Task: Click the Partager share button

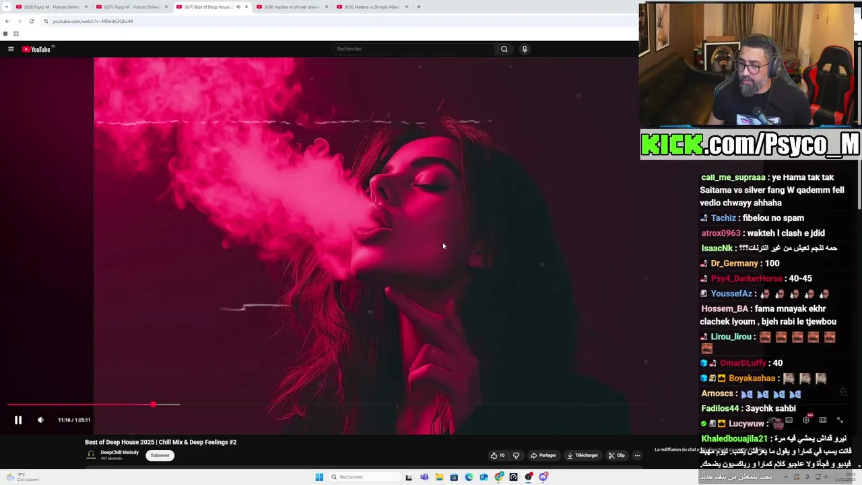Action: tap(543, 455)
